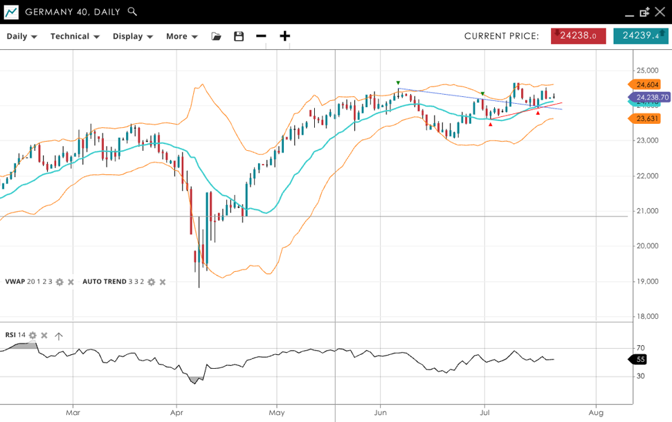Move RSI panel up with arrow
The height and width of the screenshot is (422, 672).
[x=59, y=336]
